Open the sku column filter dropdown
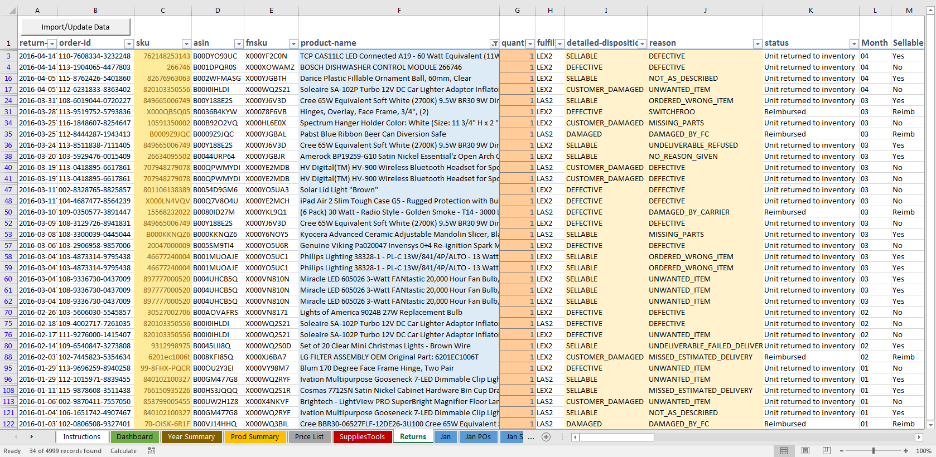 point(186,43)
